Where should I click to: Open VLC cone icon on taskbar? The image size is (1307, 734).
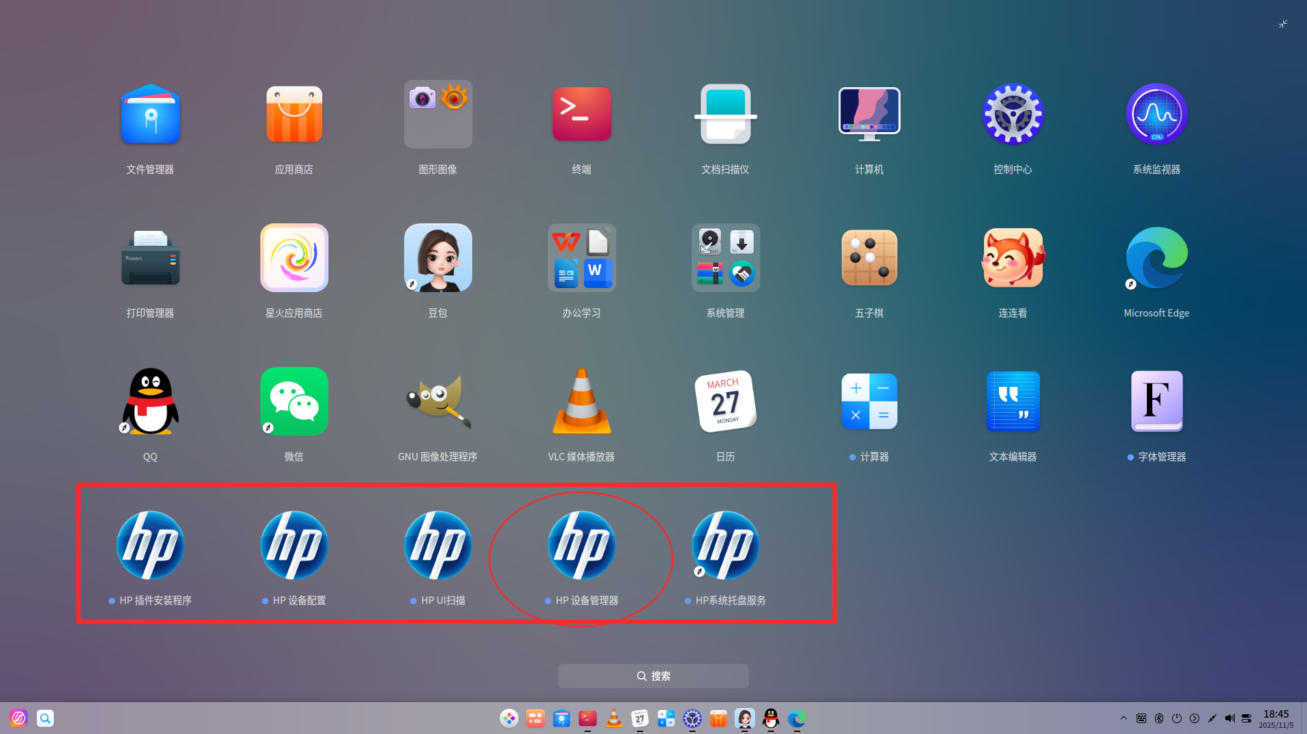click(614, 718)
